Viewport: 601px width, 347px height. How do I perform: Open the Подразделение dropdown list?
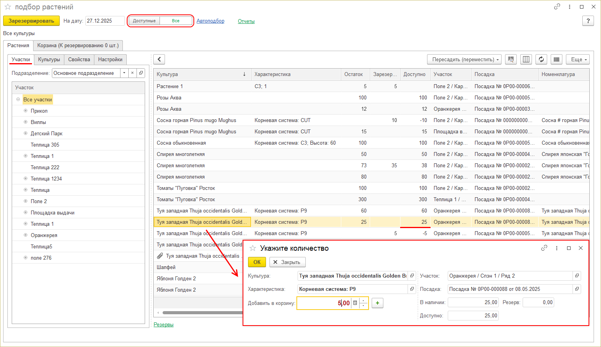(x=124, y=73)
